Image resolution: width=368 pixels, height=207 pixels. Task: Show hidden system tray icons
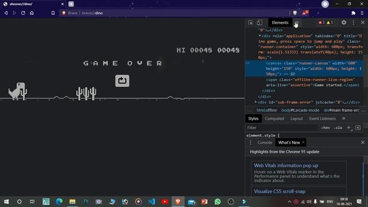coord(289,202)
